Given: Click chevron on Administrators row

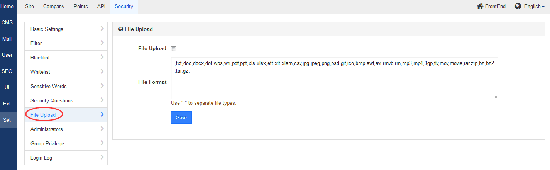Looking at the screenshot, I should [x=102, y=129].
